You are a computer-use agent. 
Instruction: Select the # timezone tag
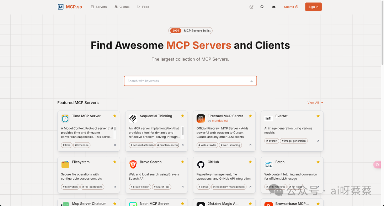[x=82, y=145]
